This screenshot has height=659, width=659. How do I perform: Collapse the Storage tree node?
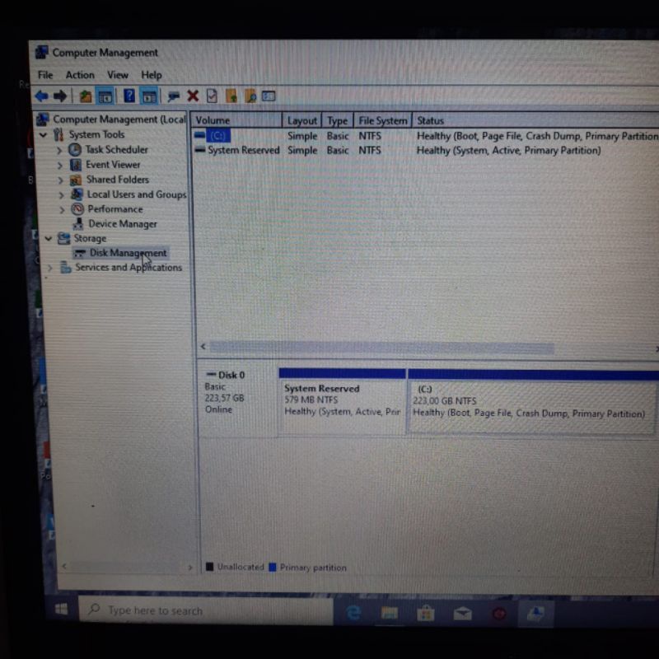pyautogui.click(x=49, y=239)
